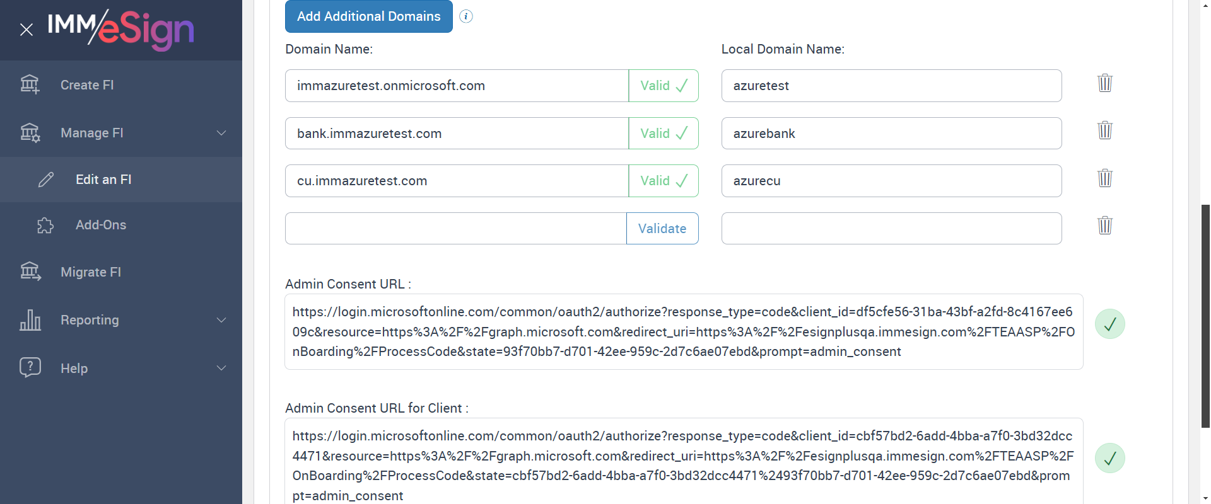The height and width of the screenshot is (504, 1211).
Task: Click the page's vertical scrollbar thumb
Action: [x=1205, y=315]
